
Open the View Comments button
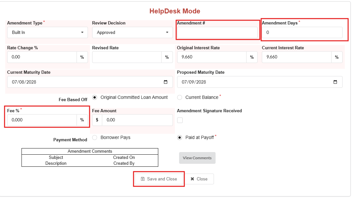point(197,158)
